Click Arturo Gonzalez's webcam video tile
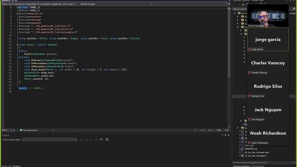 coord(268,16)
